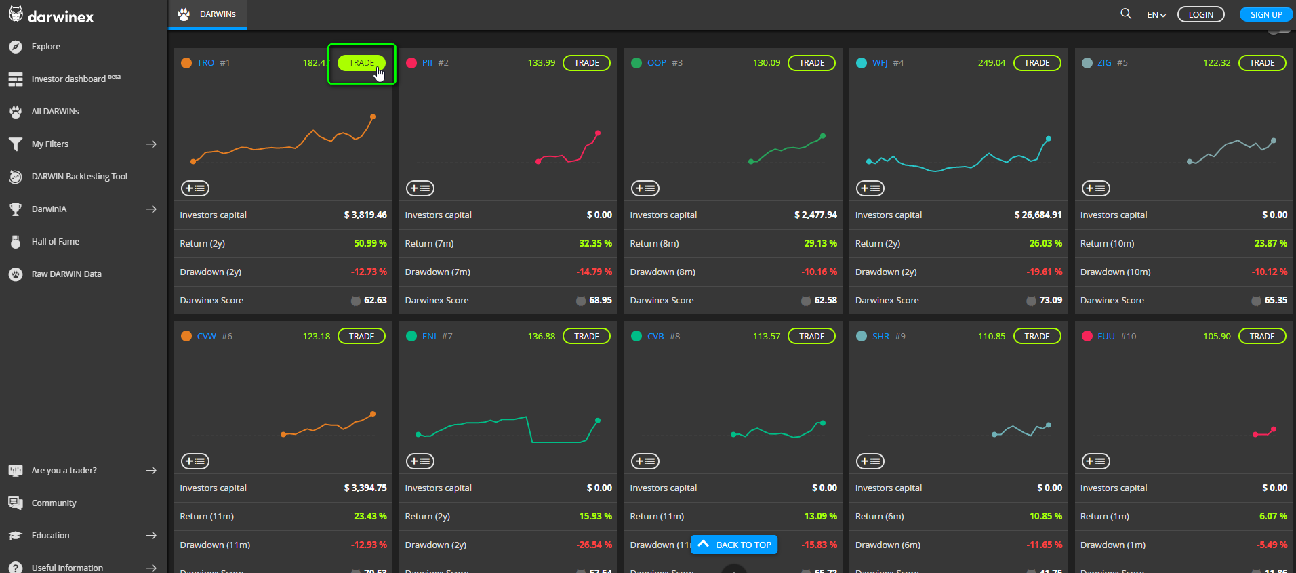Viewport: 1296px width, 573px height.
Task: Add OOP to a list
Action: click(x=645, y=188)
